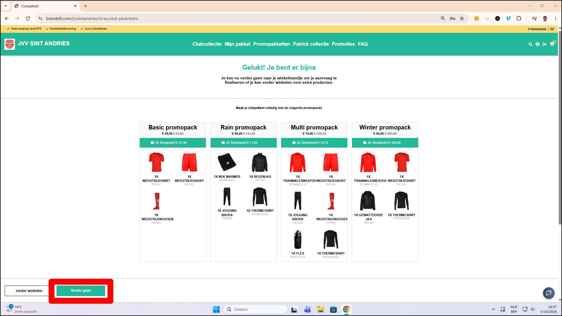Open the password key icon in address bar
The height and width of the screenshot is (316, 562).
point(452,18)
